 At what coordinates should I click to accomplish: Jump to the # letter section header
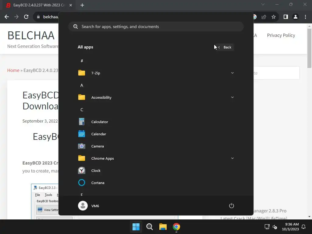[82, 61]
